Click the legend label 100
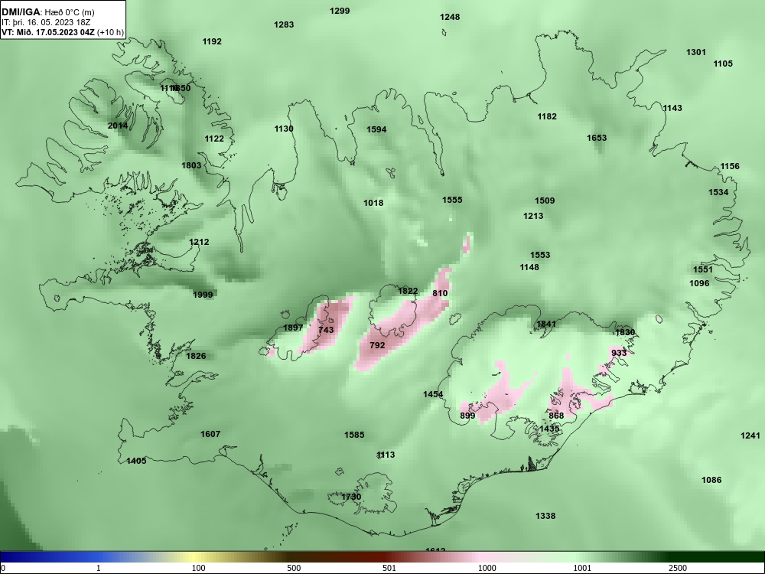Image resolution: width=765 pixels, height=574 pixels. pyautogui.click(x=198, y=568)
